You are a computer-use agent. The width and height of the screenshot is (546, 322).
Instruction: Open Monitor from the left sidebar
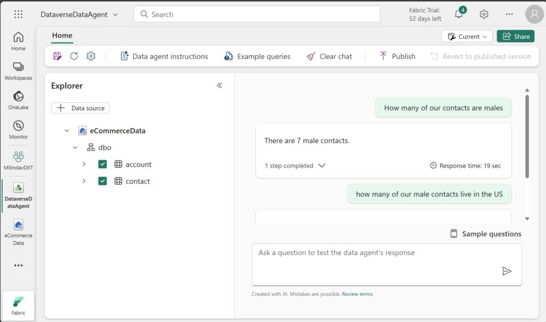point(18,131)
